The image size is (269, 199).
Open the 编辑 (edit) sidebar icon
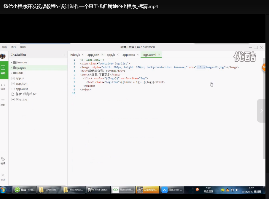pyautogui.click(x=3, y=70)
